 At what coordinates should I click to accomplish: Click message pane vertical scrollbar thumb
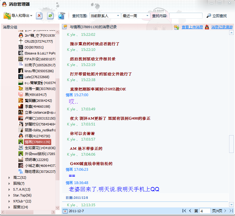tap(231, 144)
